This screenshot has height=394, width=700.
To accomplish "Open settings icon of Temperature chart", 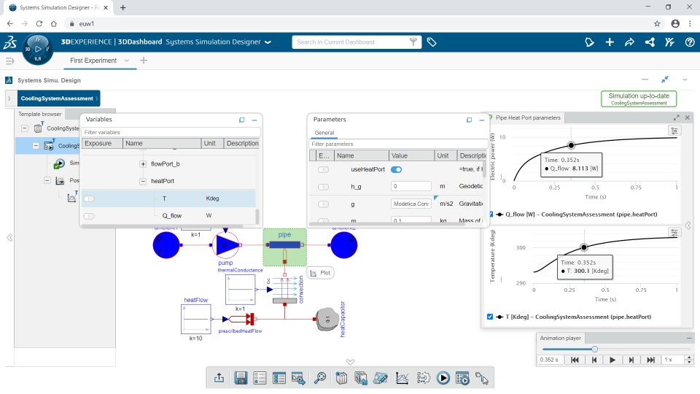I will [674, 232].
